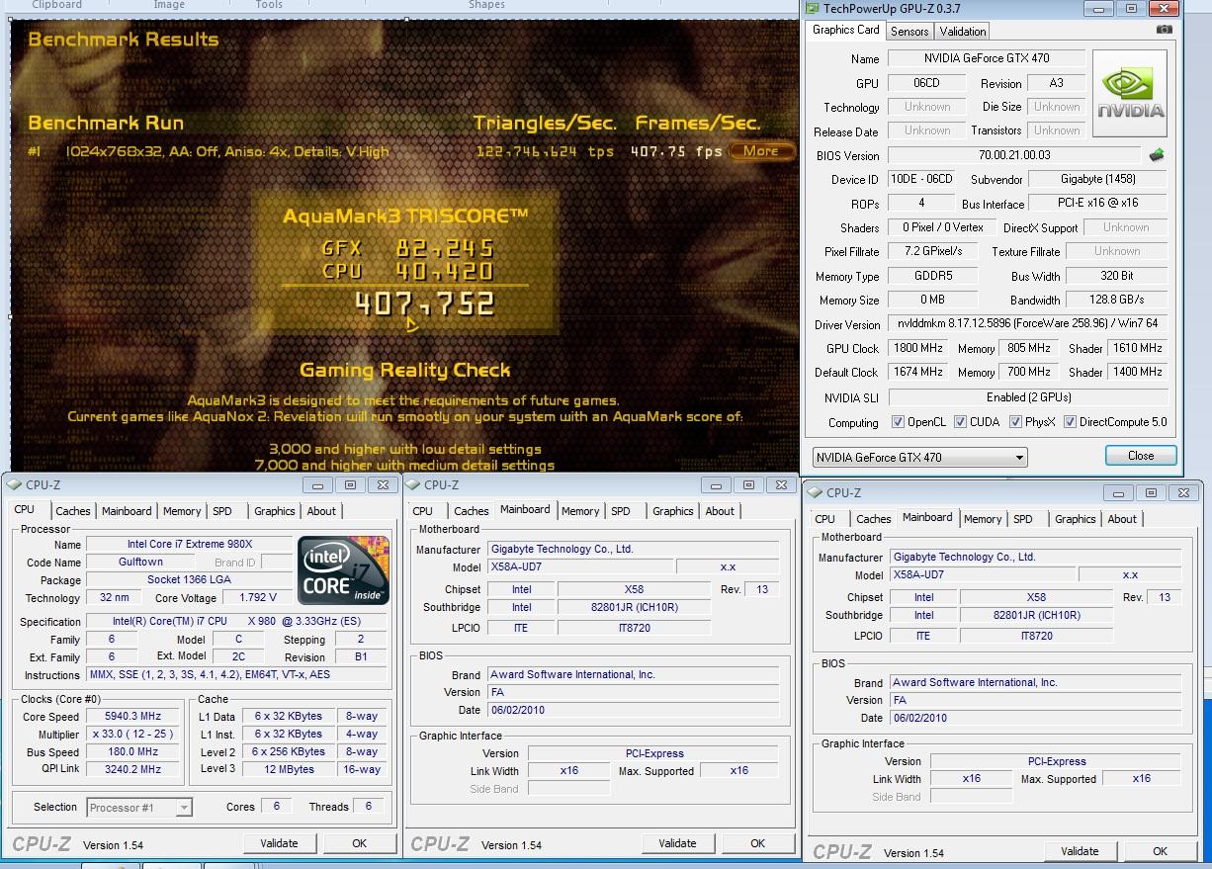Viewport: 1212px width, 869px height.
Task: Click the Driver Version field in GPU-Z
Action: click(x=1028, y=324)
